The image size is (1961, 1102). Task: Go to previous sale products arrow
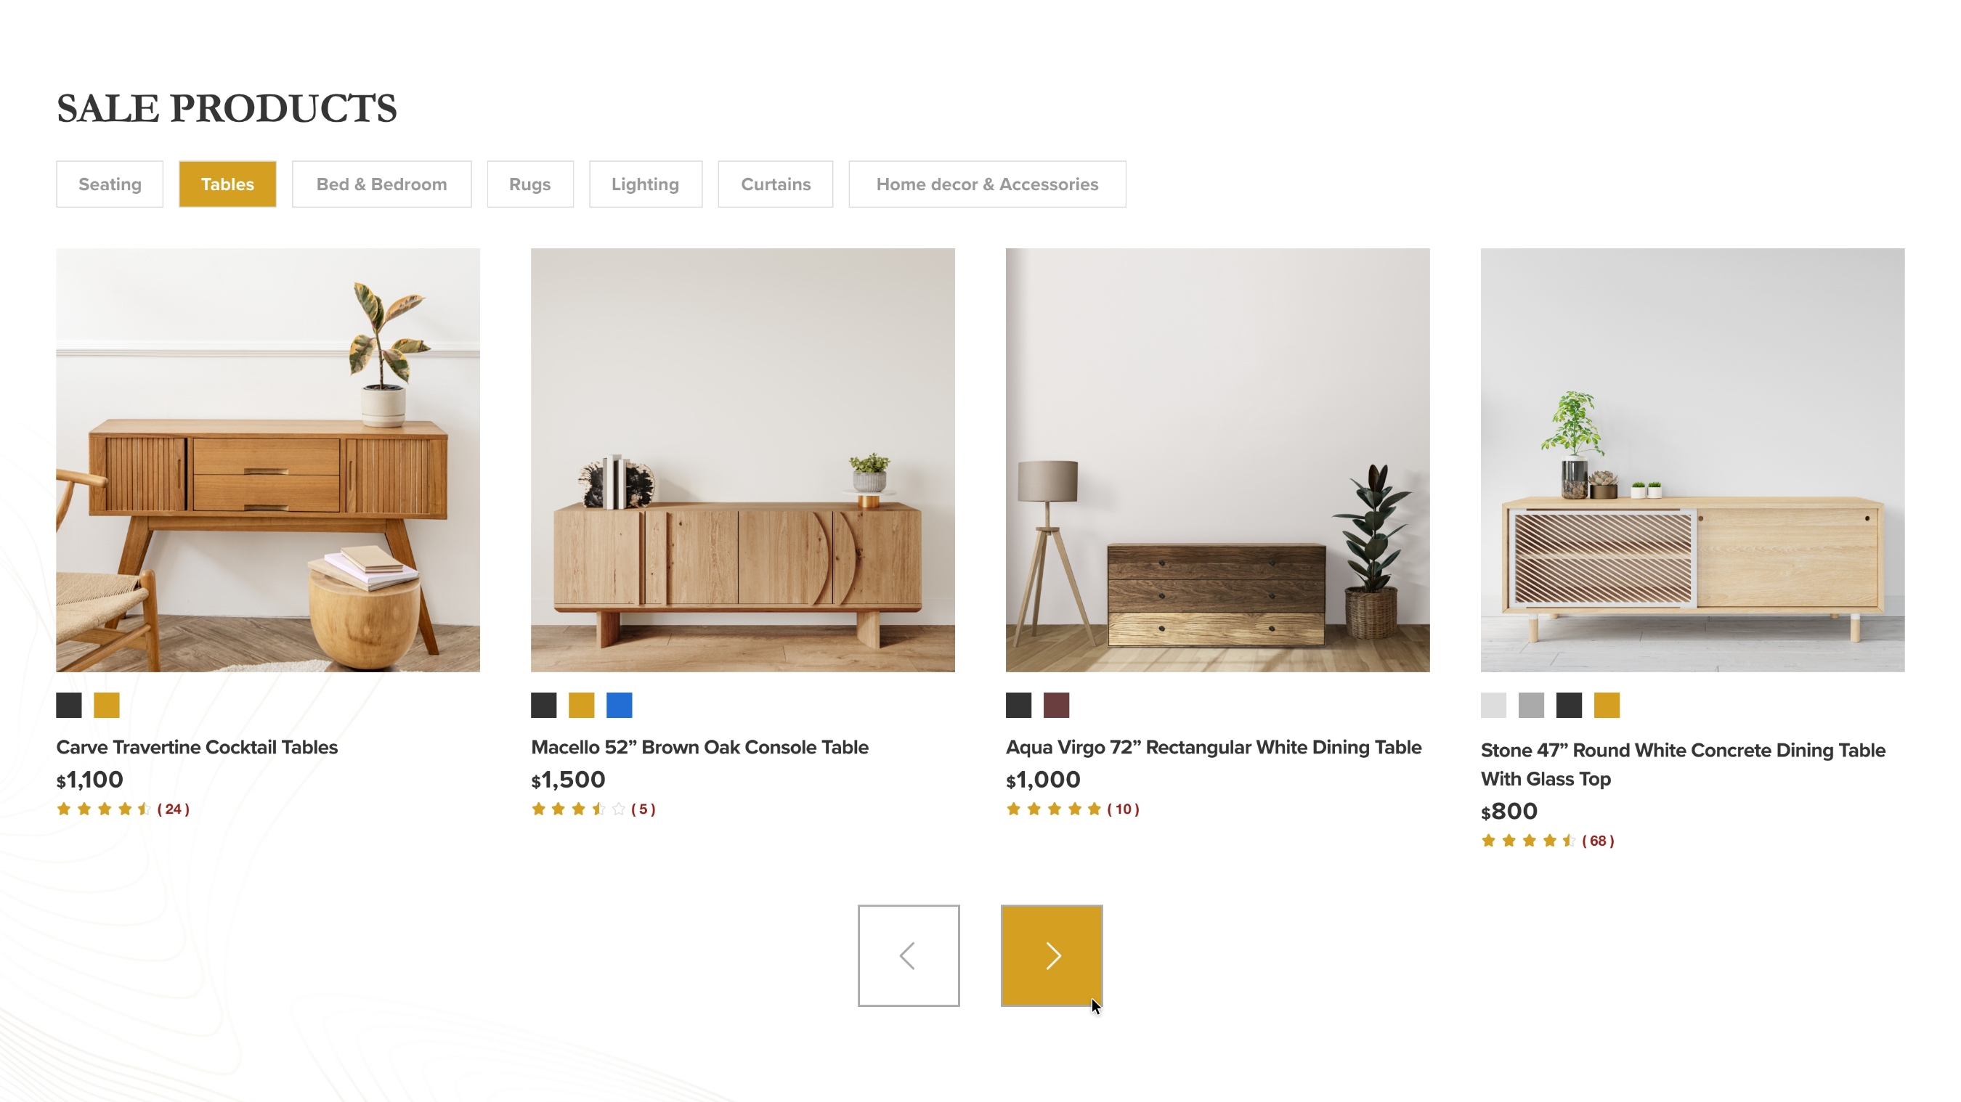[908, 955]
